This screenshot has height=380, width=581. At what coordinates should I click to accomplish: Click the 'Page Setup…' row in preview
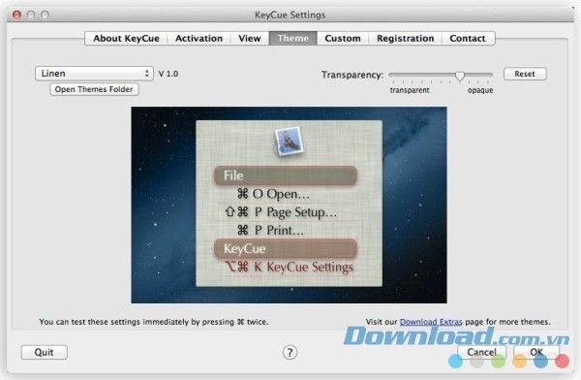281,212
